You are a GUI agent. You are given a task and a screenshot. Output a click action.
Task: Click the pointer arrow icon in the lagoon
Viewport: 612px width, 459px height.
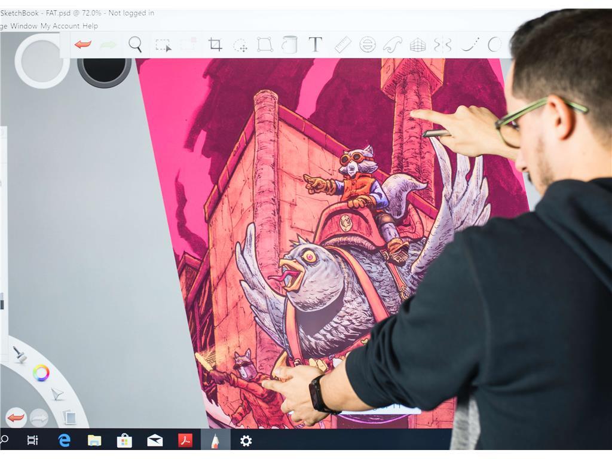57,394
